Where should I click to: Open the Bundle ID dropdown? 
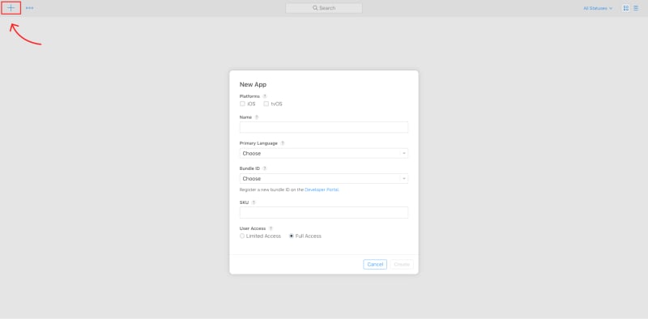click(323, 178)
